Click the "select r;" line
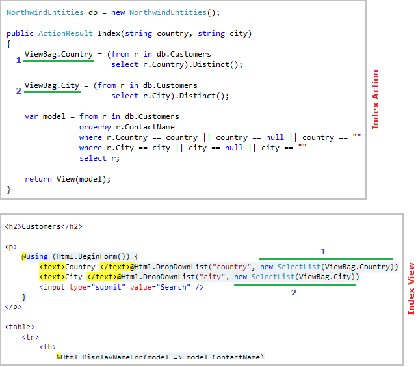This screenshot has width=418, height=367. (x=99, y=158)
